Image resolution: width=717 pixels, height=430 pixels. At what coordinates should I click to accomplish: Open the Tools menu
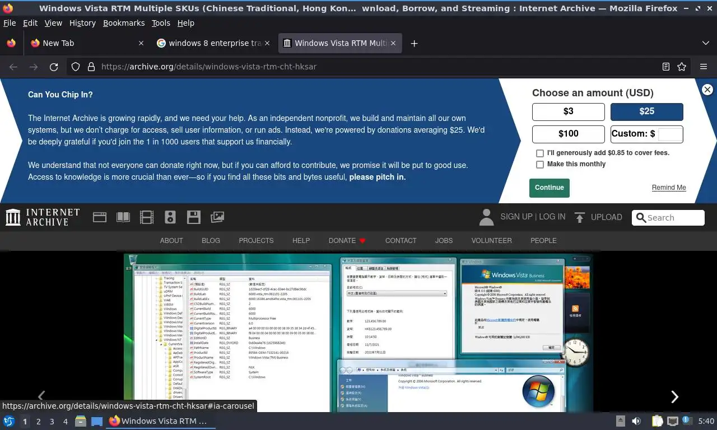161,23
